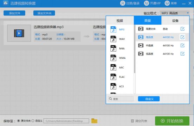Select the FLAC text label
This screenshot has height=126, width=194.
coord(122,77)
